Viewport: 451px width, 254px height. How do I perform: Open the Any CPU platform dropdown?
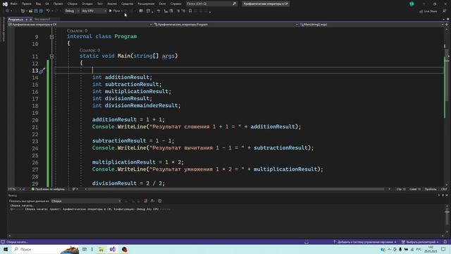point(94,11)
